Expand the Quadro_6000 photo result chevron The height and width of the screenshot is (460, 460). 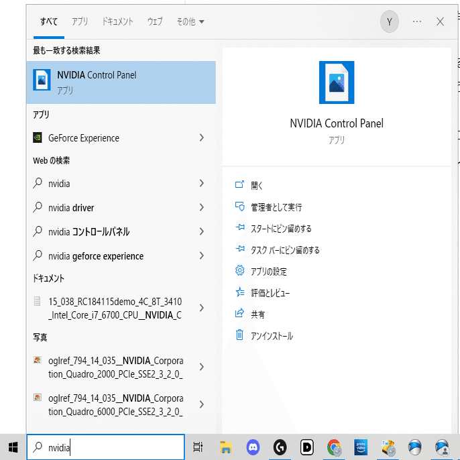(202, 404)
